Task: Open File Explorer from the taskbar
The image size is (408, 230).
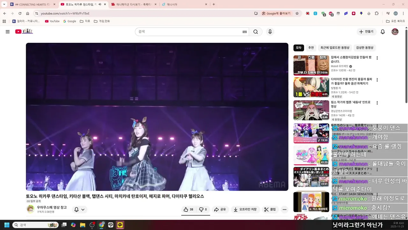Action: 83,225
